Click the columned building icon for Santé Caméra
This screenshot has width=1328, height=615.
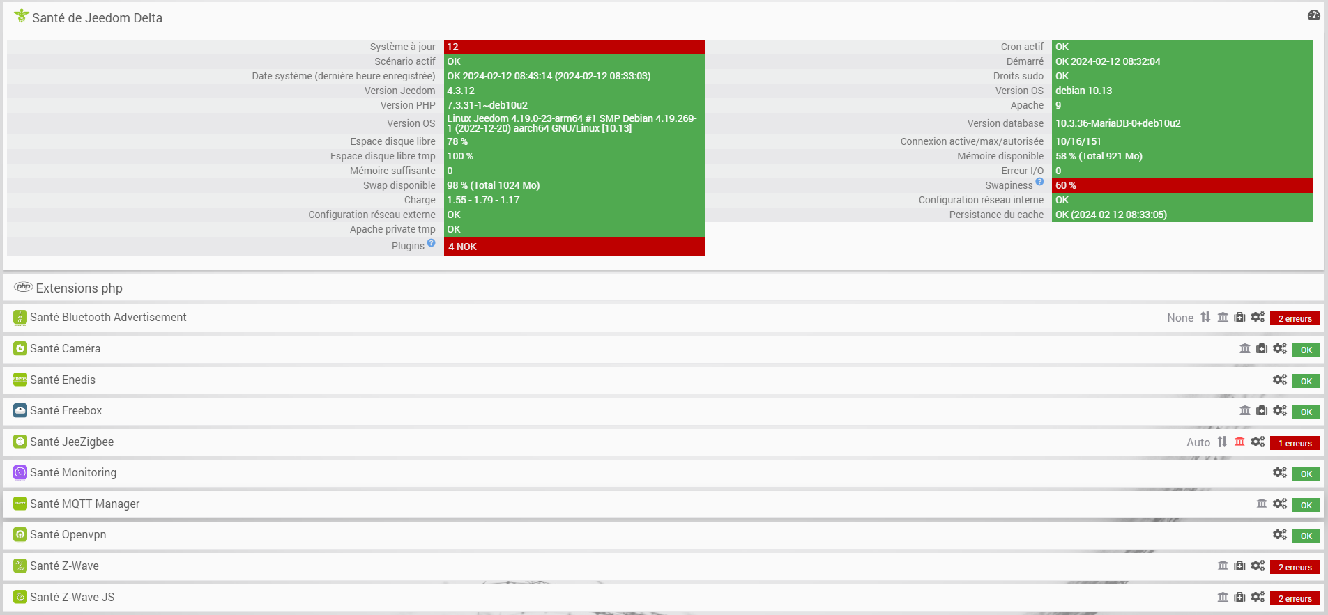point(1245,348)
